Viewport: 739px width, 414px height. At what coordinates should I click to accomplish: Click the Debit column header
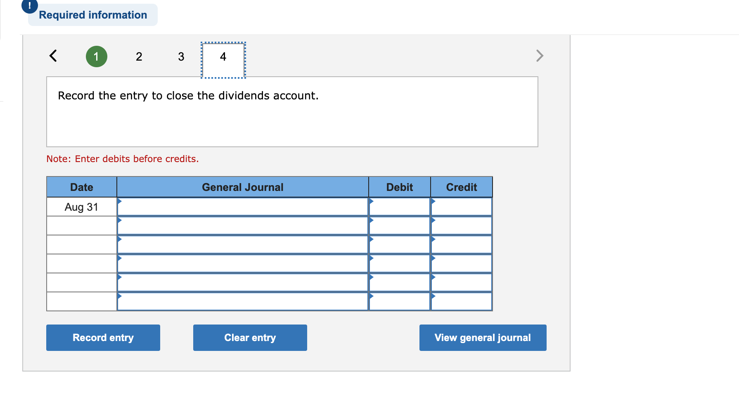tap(400, 187)
